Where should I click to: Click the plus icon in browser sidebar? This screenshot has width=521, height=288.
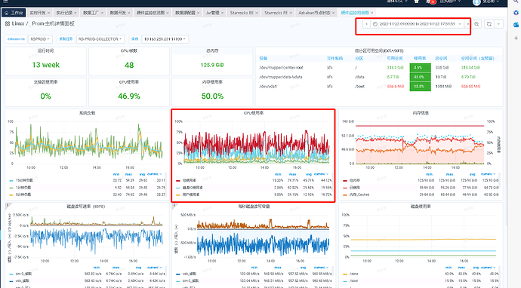click(x=516, y=38)
